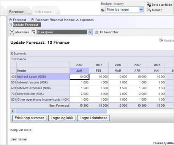Screen dimensions: 174x145
Task: Click the 10 Finance header row
Action: [92, 59]
